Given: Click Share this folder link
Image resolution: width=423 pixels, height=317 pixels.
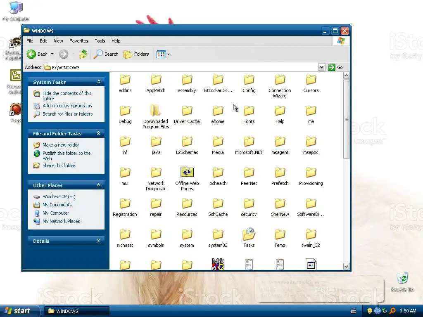Looking at the screenshot, I should point(59,166).
